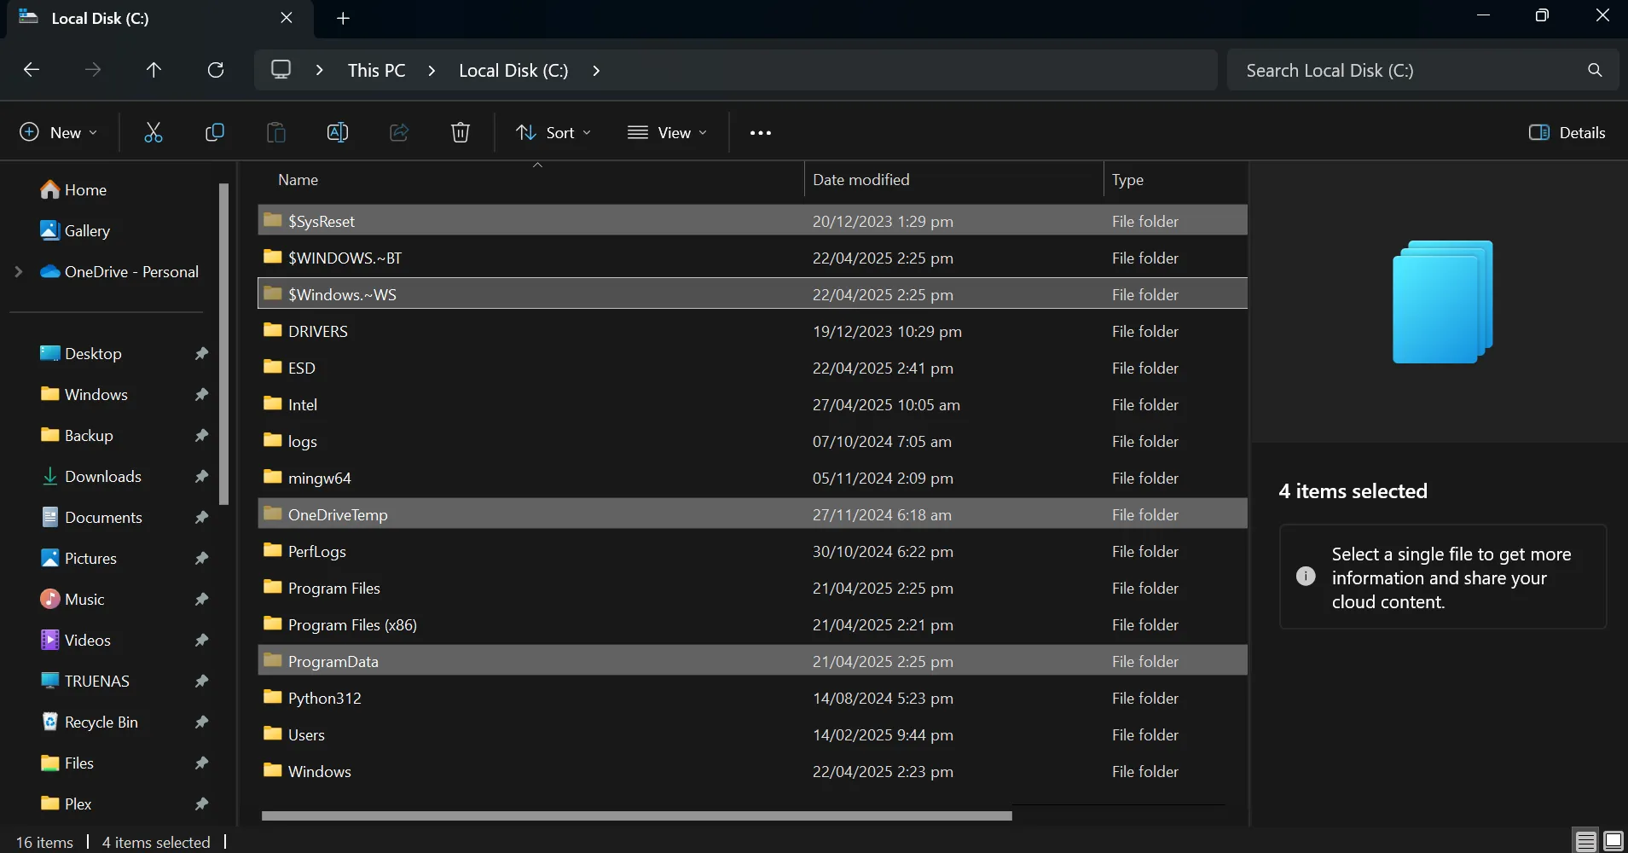Open See more options via ellipsis icon
Screen dimensions: 1628x853
pyautogui.click(x=760, y=132)
